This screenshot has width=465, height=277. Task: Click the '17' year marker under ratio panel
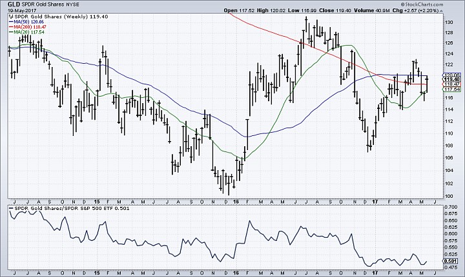[375, 273]
